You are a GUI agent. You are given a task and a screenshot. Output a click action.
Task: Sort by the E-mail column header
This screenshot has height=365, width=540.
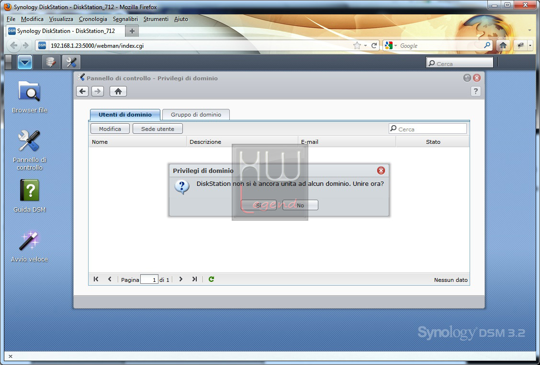347,141
